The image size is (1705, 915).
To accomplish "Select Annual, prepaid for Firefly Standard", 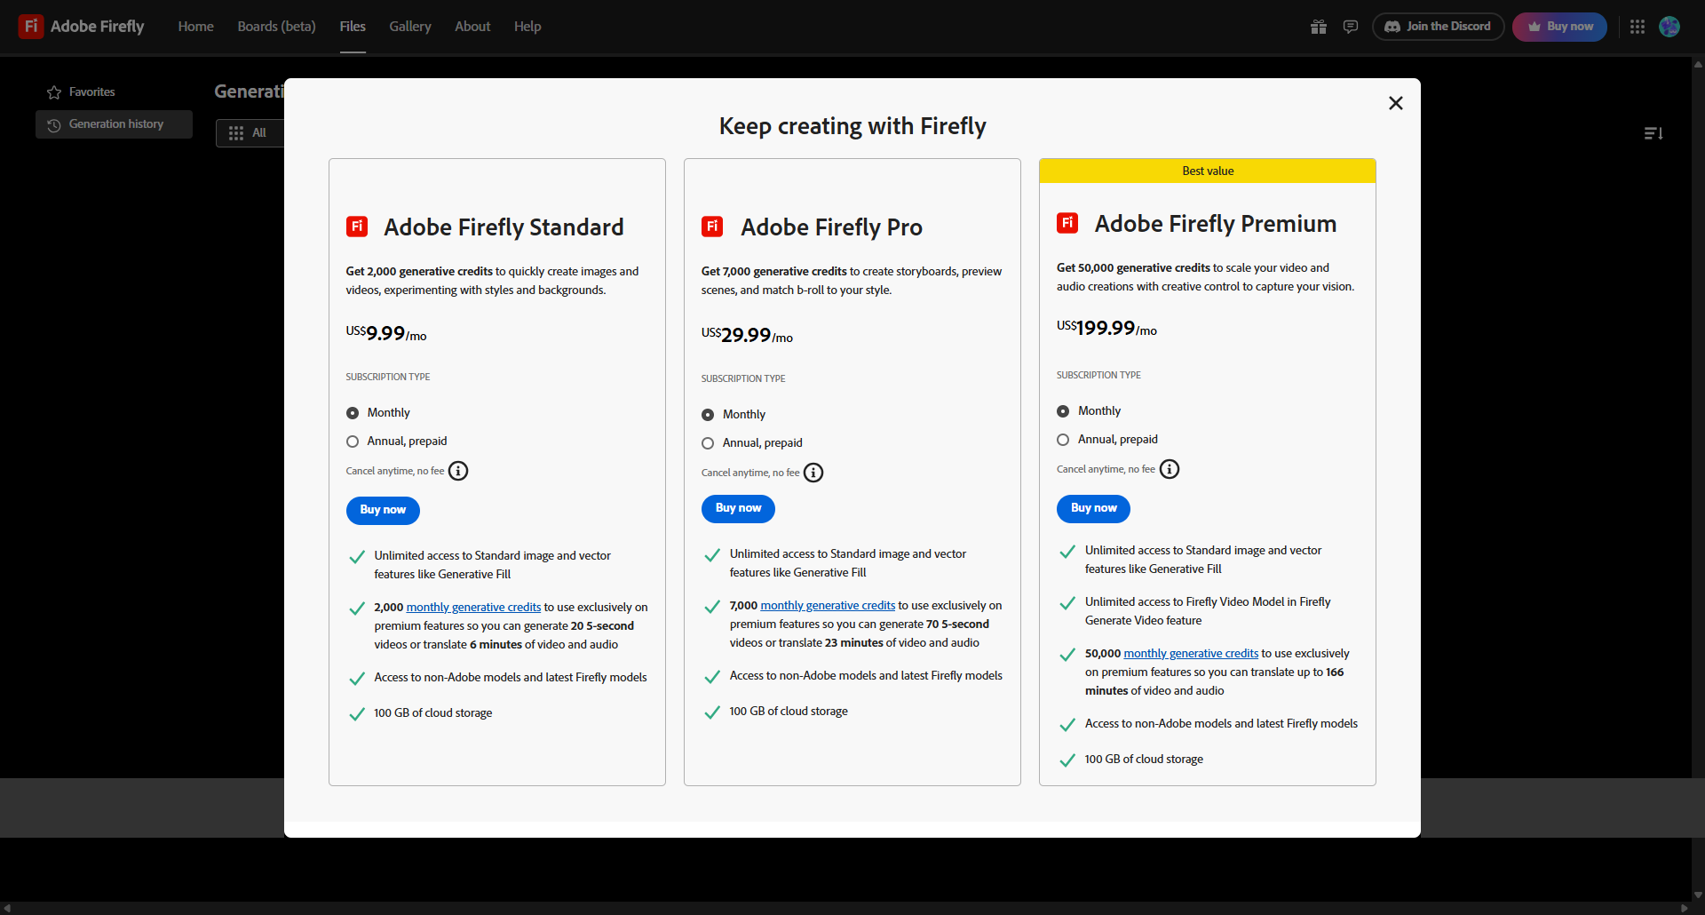I will click(353, 442).
